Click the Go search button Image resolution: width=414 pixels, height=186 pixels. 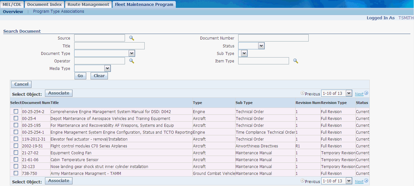pos(80,76)
